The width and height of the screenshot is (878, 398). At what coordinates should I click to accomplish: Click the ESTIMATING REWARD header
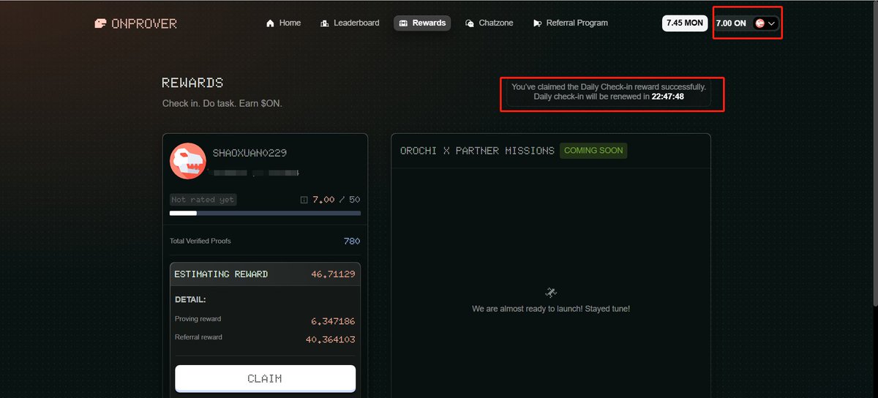(x=221, y=274)
